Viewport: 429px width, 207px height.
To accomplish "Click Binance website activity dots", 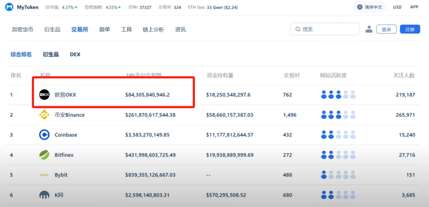I will click(x=338, y=115).
